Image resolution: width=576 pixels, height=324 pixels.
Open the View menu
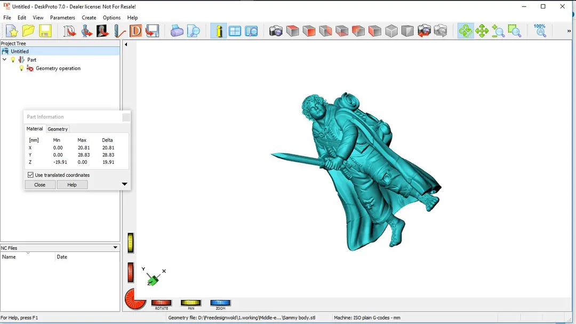38,18
